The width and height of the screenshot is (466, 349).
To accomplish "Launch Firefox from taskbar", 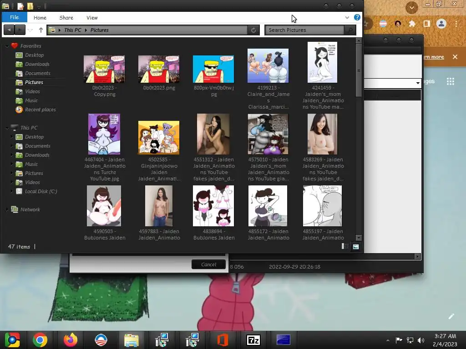I will pos(71,340).
